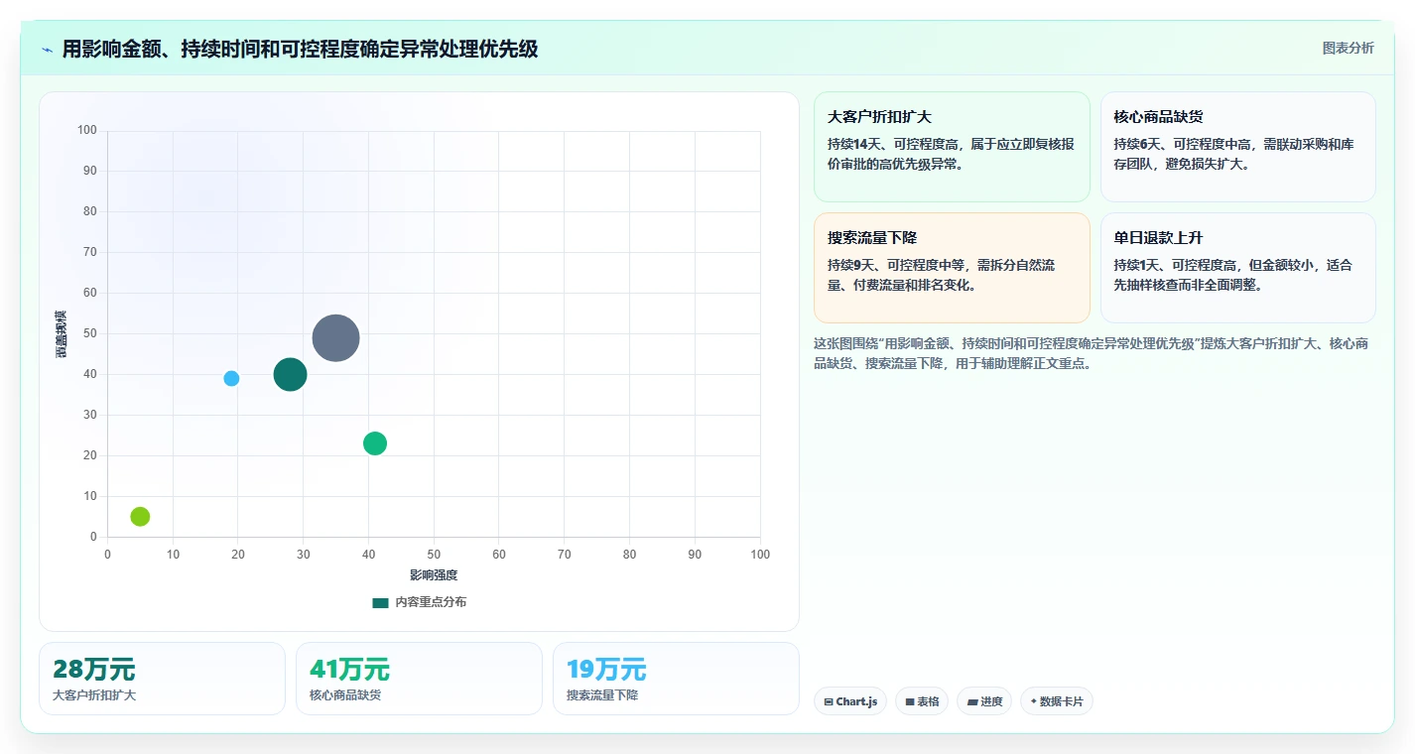Image resolution: width=1415 pixels, height=754 pixels.
Task: Click the Chart.js tag icon
Action: [x=829, y=701]
